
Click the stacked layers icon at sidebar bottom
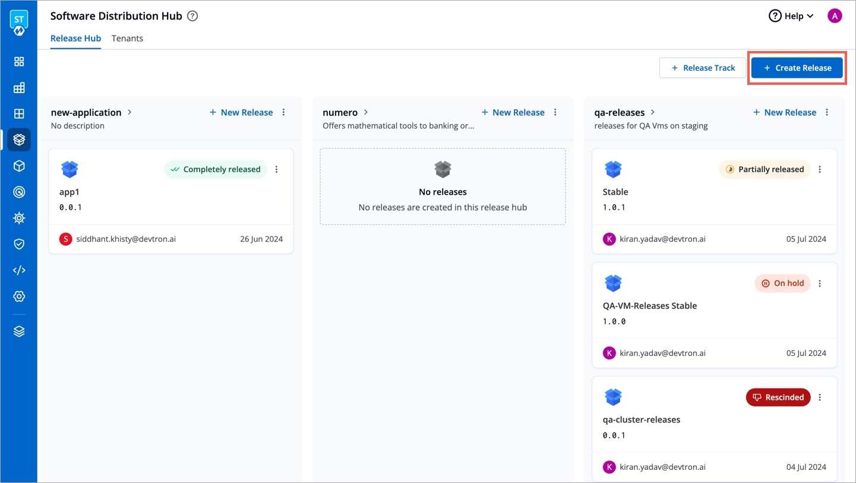19,332
